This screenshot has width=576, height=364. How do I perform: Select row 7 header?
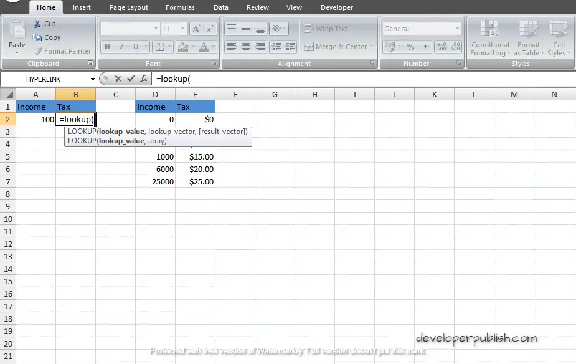point(7,181)
